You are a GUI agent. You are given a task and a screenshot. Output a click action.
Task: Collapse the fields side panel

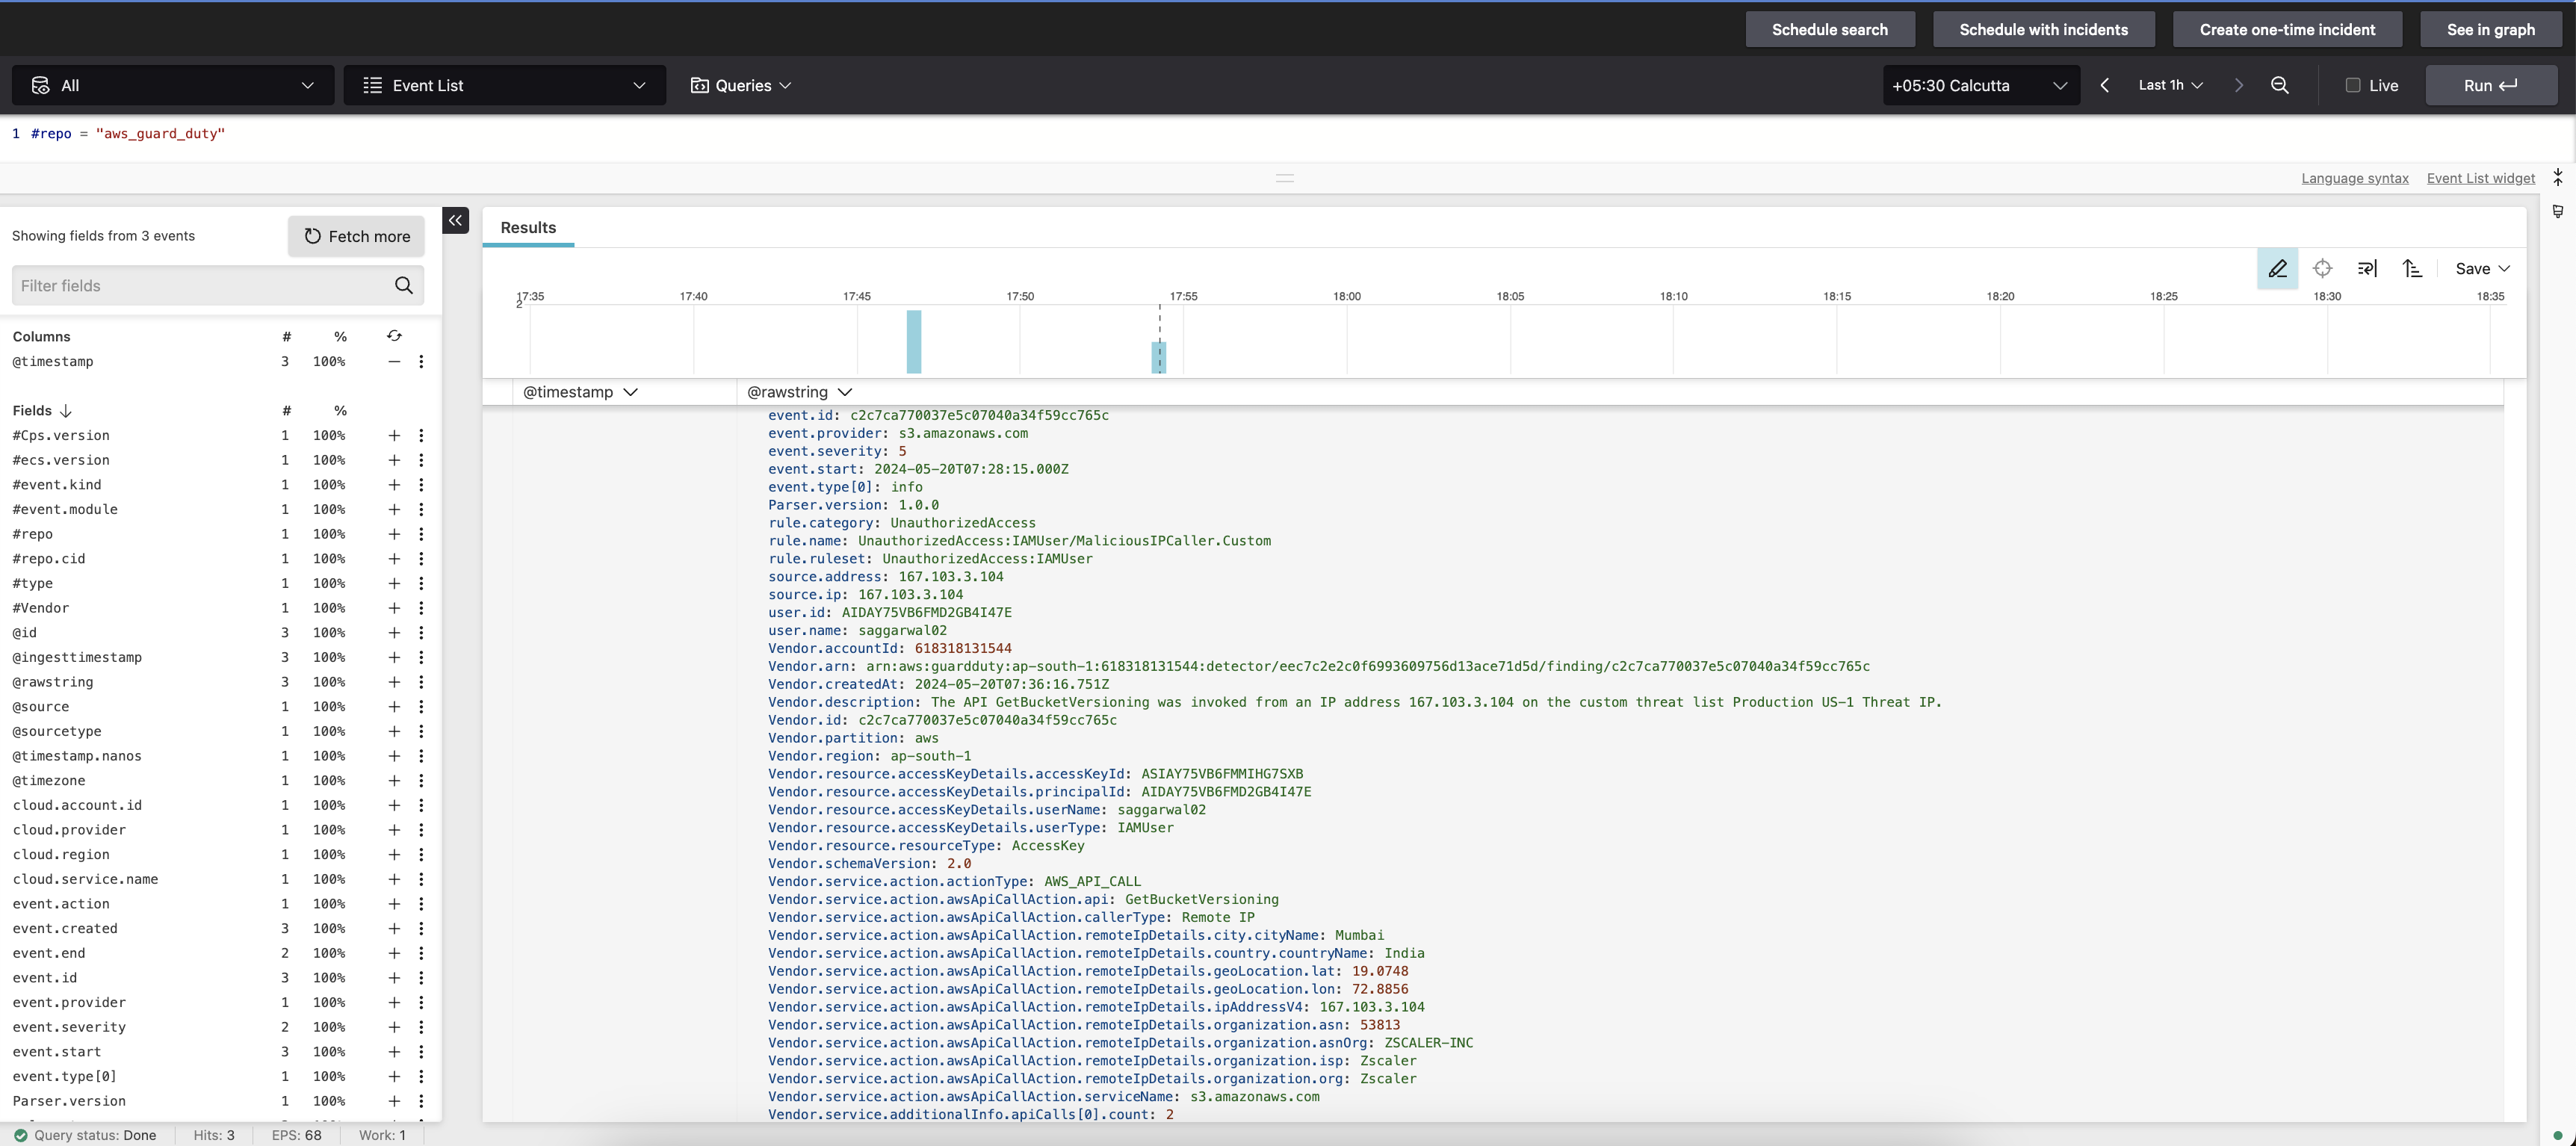pyautogui.click(x=456, y=220)
